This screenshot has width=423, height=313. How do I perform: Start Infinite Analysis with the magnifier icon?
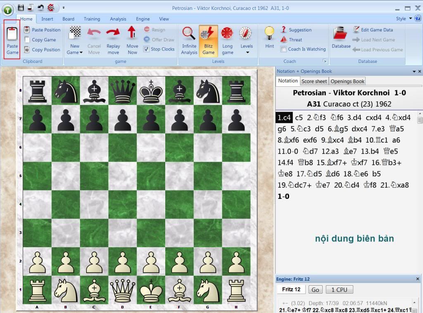pos(189,40)
